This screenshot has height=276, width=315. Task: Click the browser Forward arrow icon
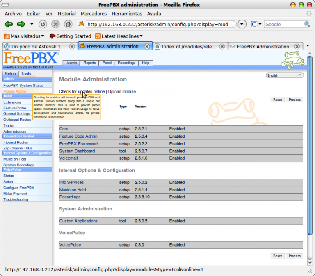coord(21,24)
